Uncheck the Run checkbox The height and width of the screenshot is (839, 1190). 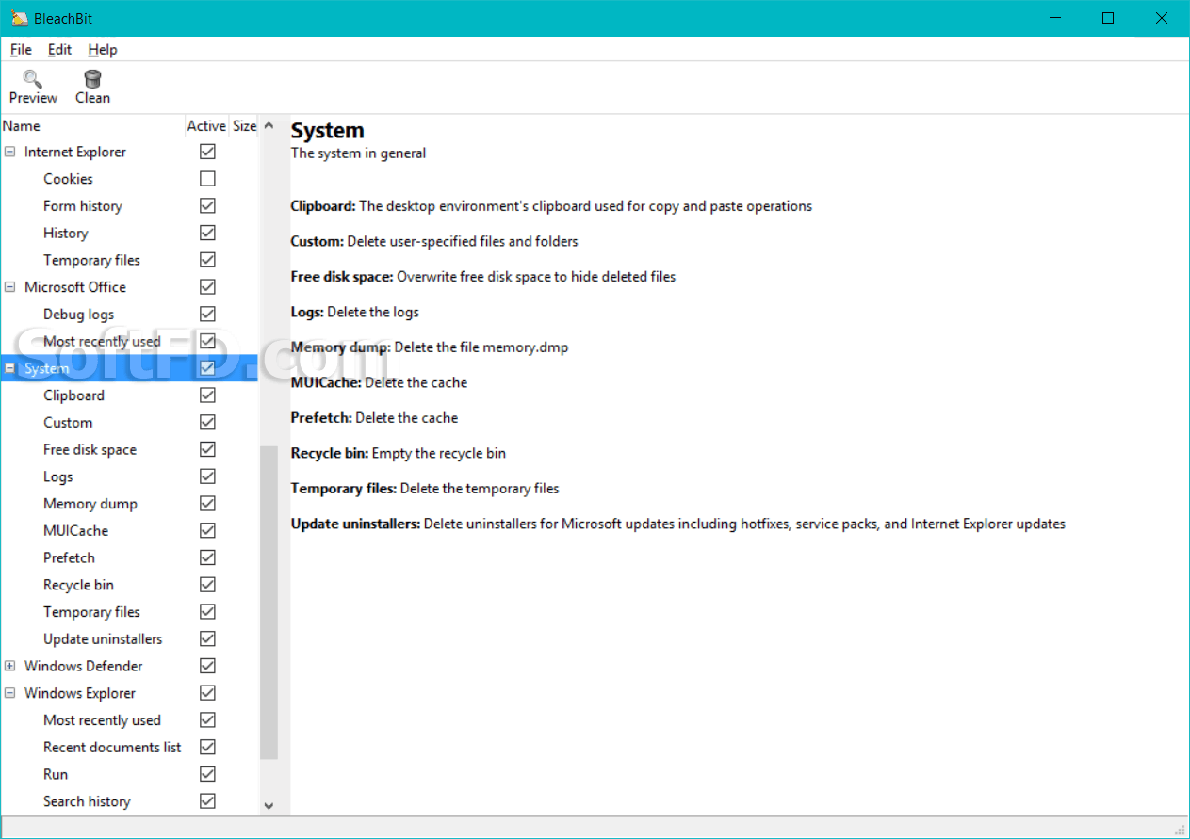pos(207,774)
